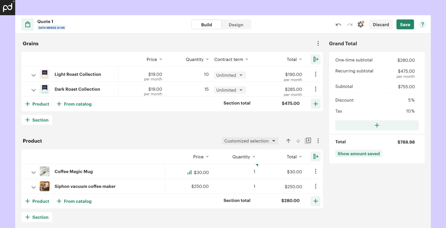The height and width of the screenshot is (228, 446).
Task: Open Light Roast's Unlimited contract term dropdown
Action: [x=229, y=75]
